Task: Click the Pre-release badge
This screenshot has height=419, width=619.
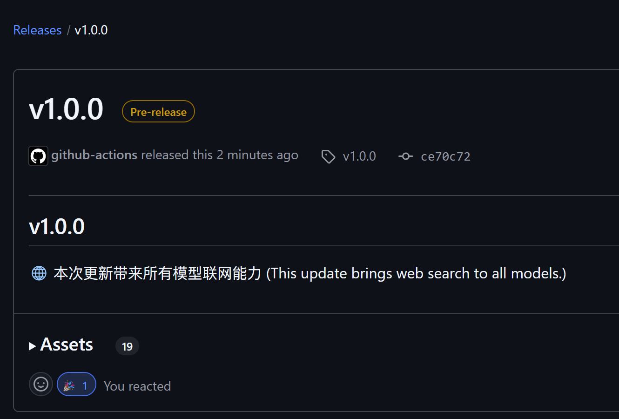Action: coord(158,112)
